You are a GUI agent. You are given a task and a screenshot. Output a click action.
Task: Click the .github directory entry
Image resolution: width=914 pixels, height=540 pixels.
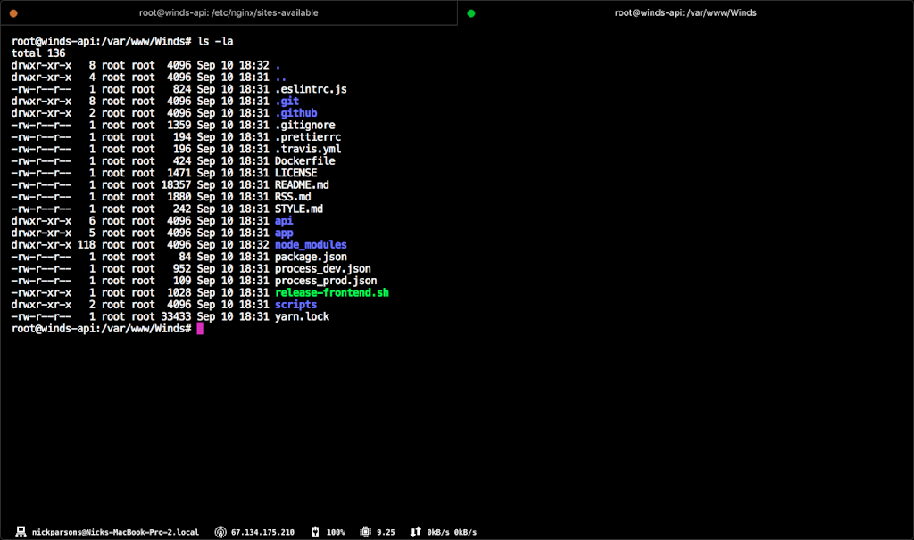(x=295, y=113)
